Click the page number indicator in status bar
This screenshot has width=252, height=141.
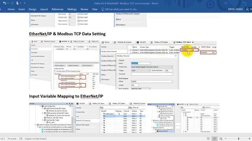point(2,139)
